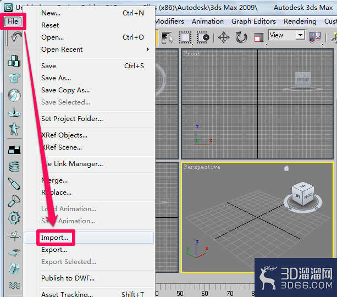
Task: Open the Rendering menu
Action: click(x=300, y=21)
